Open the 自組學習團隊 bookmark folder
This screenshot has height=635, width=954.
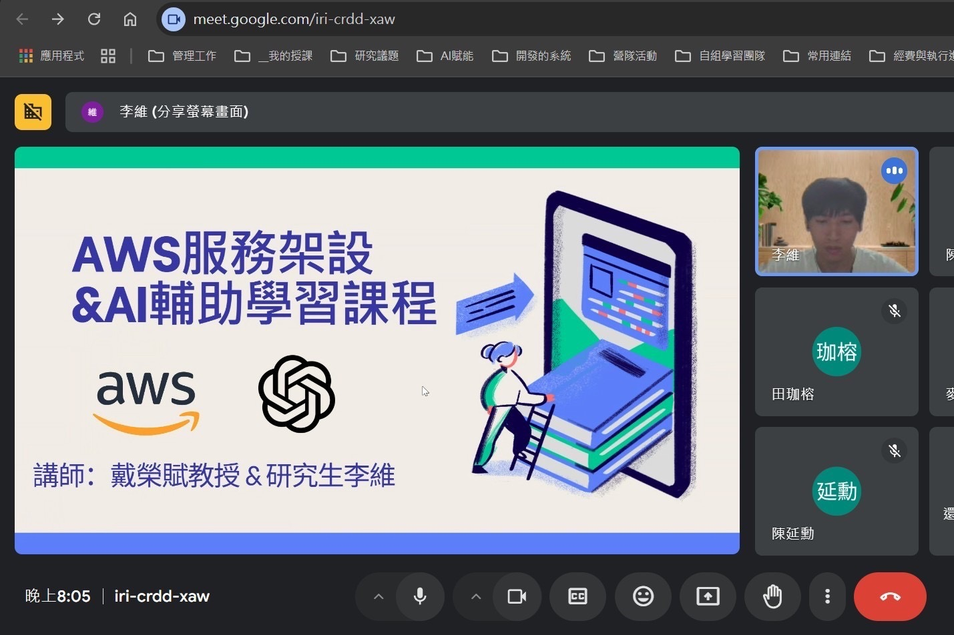click(x=720, y=56)
